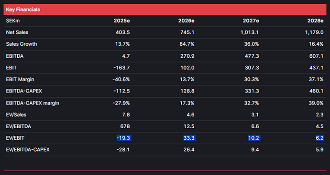Select the EBIT row label
This screenshot has height=175, width=330.
coord(11,68)
